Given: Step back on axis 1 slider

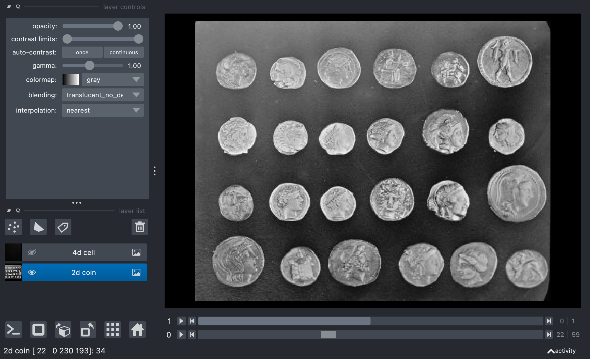Looking at the screenshot, I should pos(192,321).
